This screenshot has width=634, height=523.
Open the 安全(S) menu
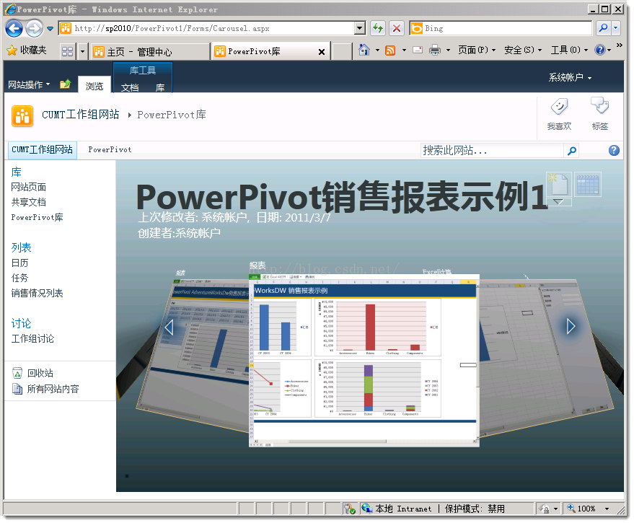pos(522,50)
